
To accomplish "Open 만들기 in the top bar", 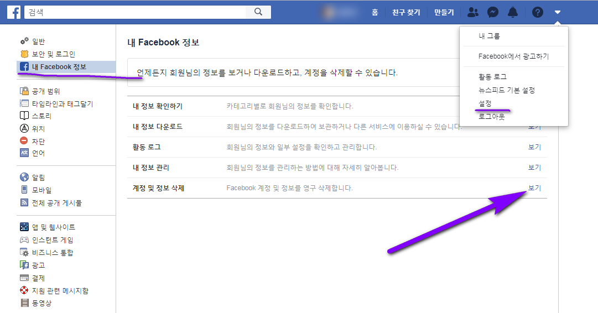I will point(444,12).
